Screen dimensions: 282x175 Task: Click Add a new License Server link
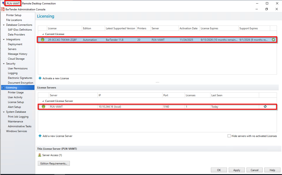coord(57,136)
